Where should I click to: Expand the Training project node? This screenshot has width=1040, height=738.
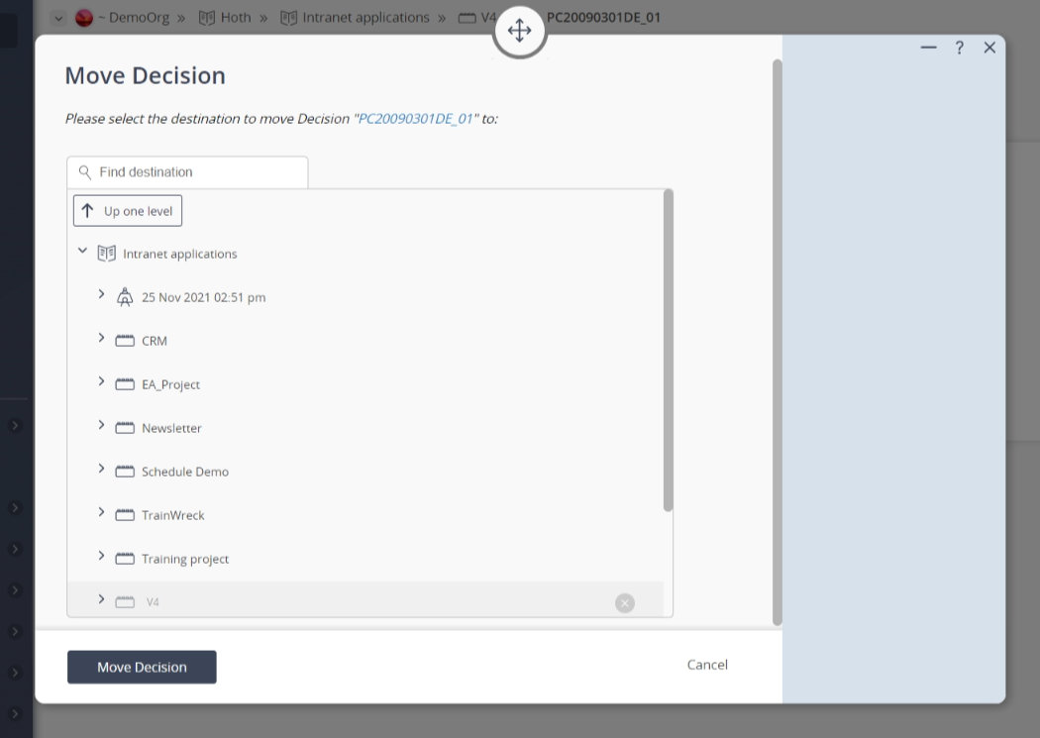pos(101,556)
